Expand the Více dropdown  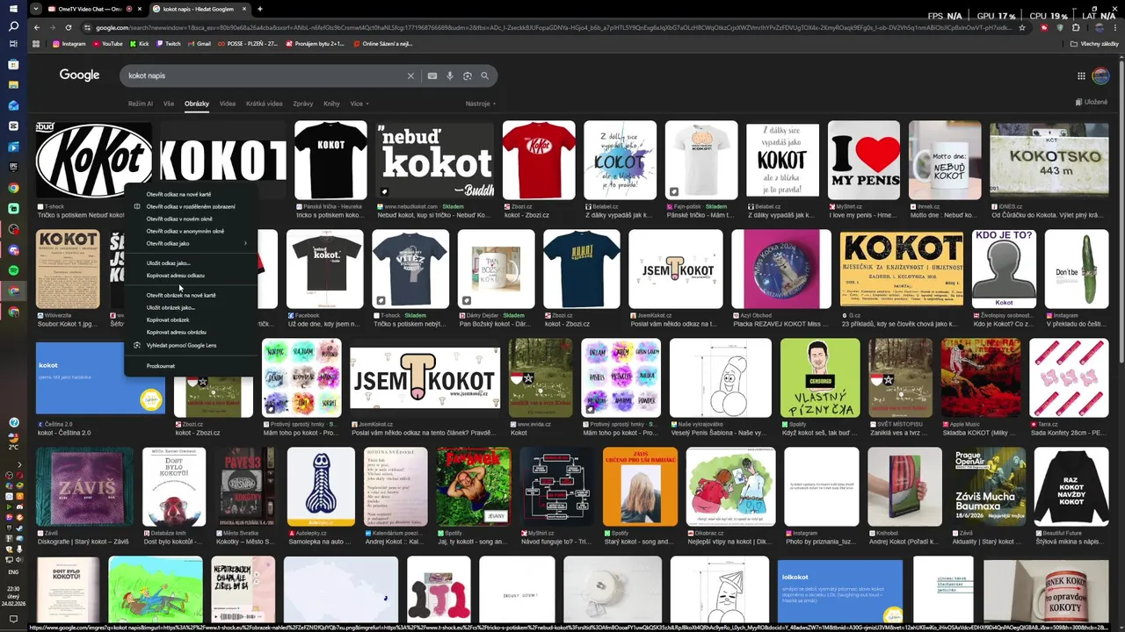359,104
